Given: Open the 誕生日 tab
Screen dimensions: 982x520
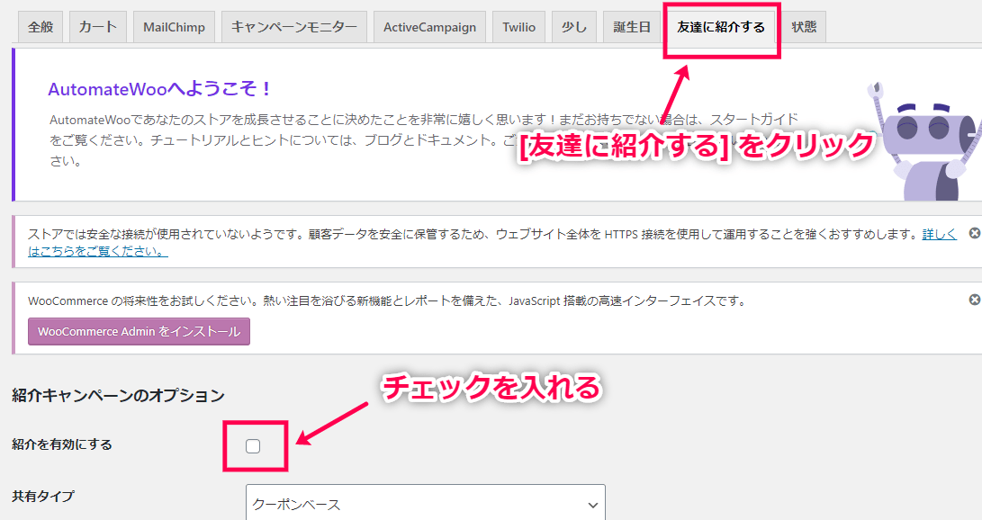Looking at the screenshot, I should tap(632, 27).
